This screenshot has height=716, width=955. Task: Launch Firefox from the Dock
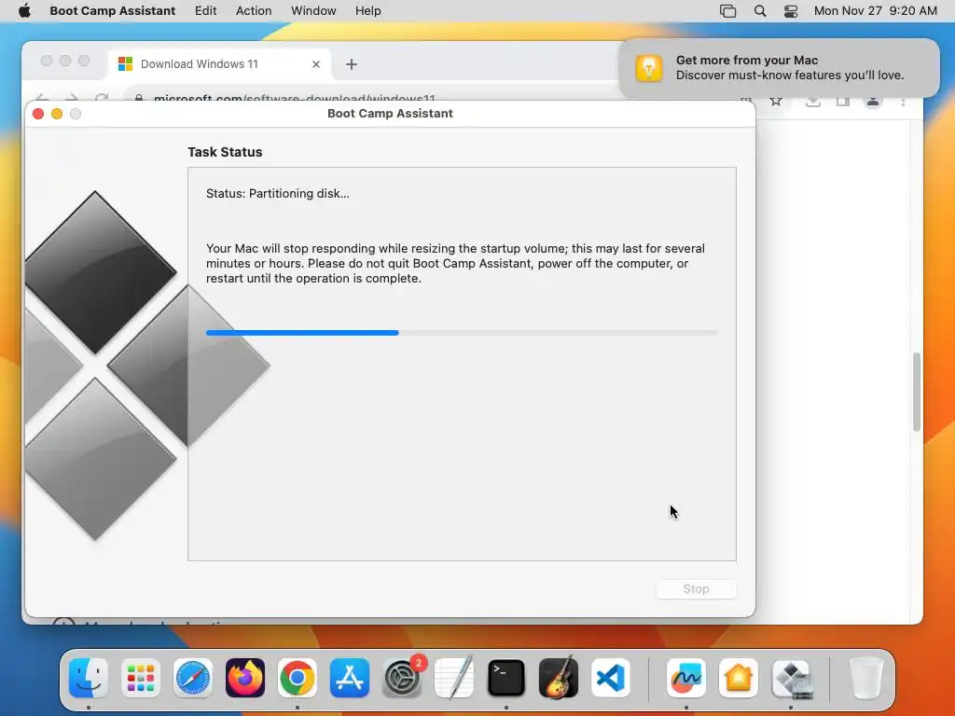coord(245,678)
